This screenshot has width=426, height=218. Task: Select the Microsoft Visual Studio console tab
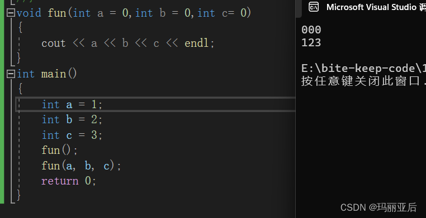point(364,7)
